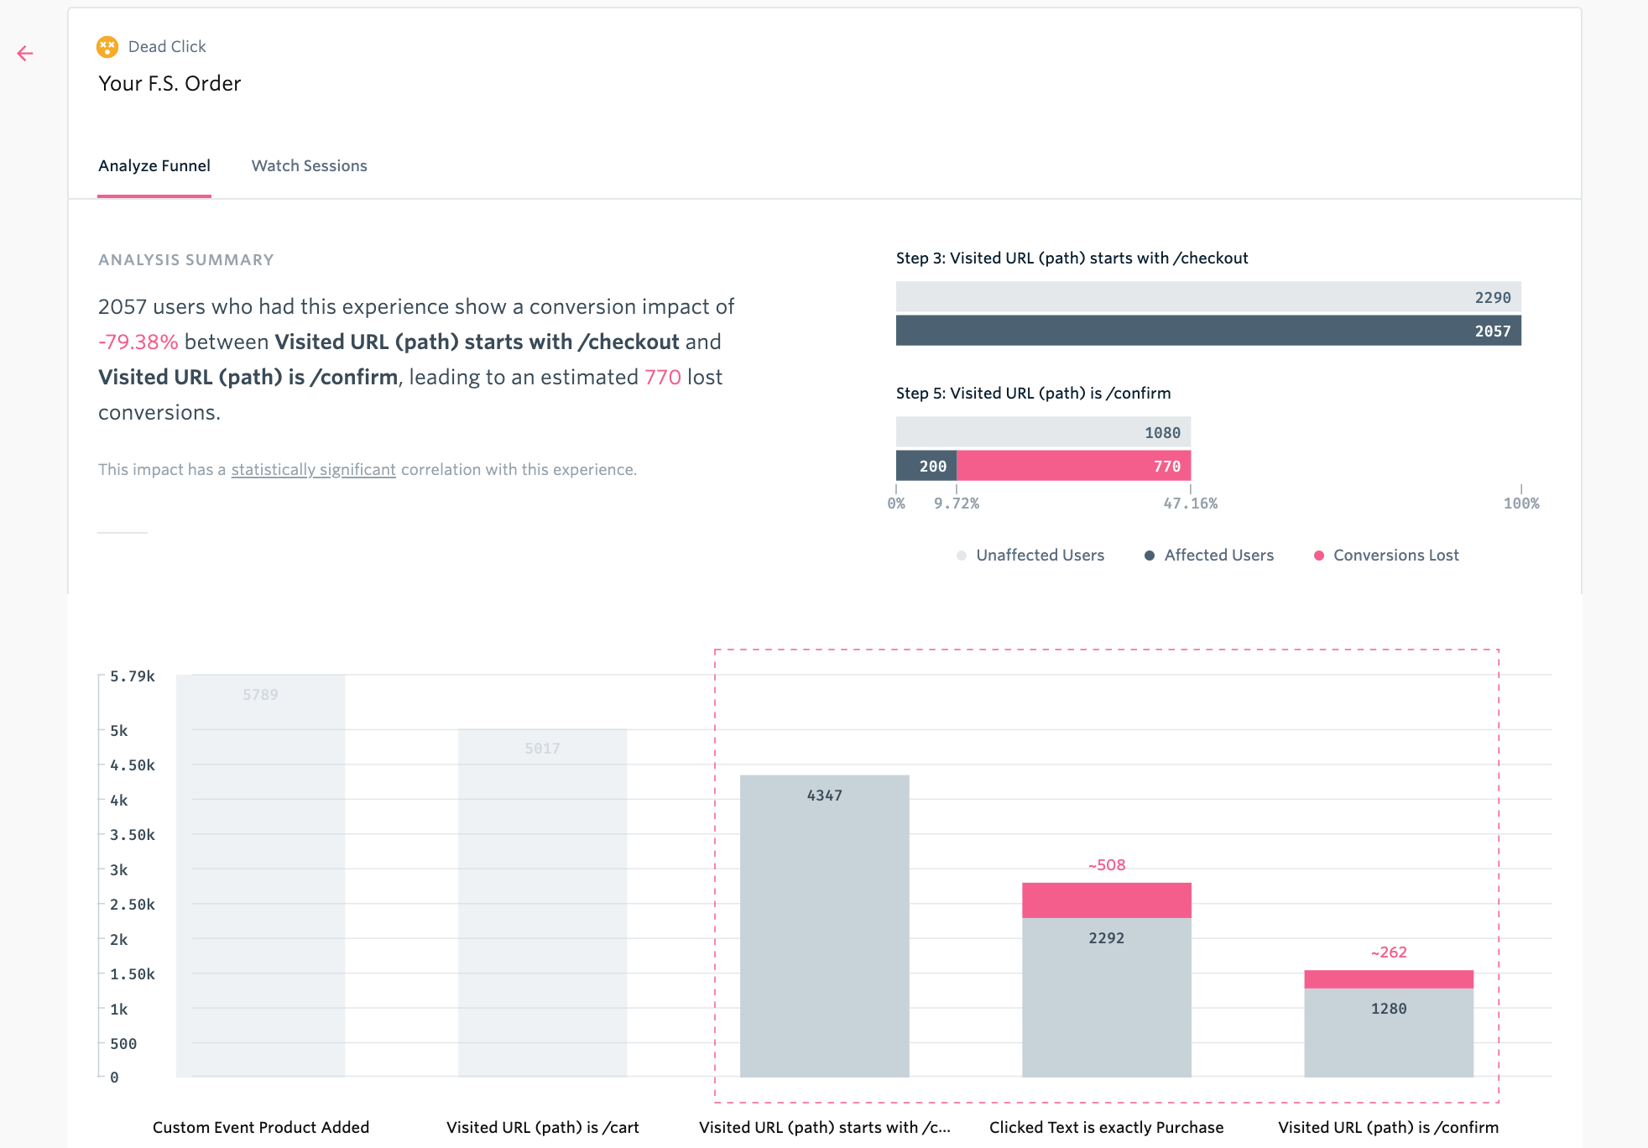Click the pink back arrow icon
The image size is (1648, 1148).
[x=25, y=54]
